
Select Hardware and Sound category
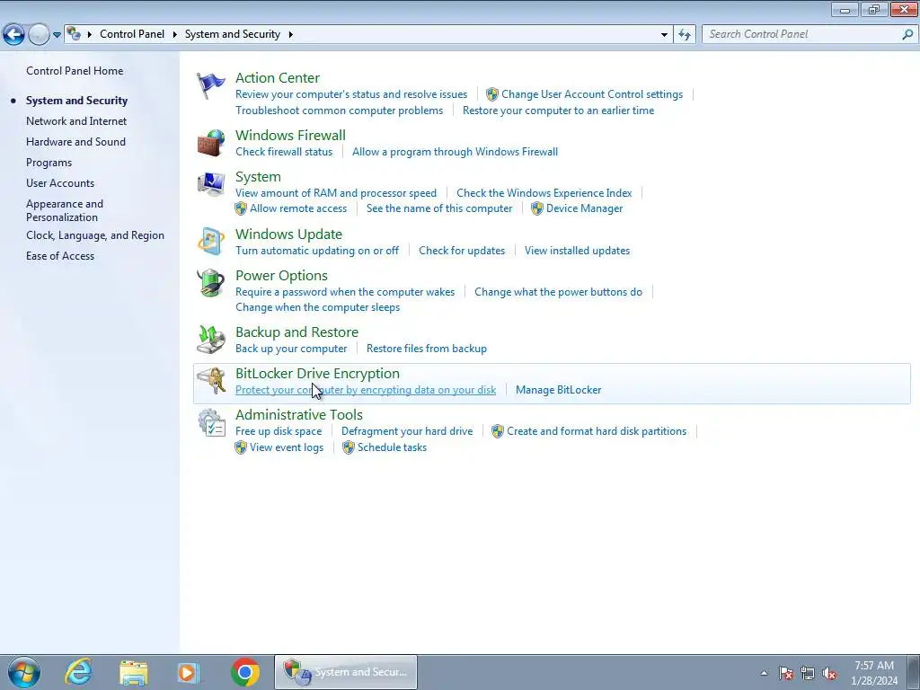point(75,142)
